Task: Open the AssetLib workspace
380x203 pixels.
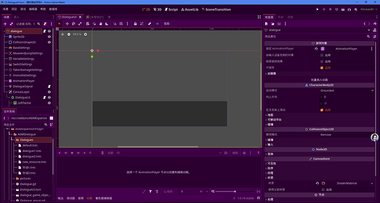Action: pyautogui.click(x=190, y=9)
